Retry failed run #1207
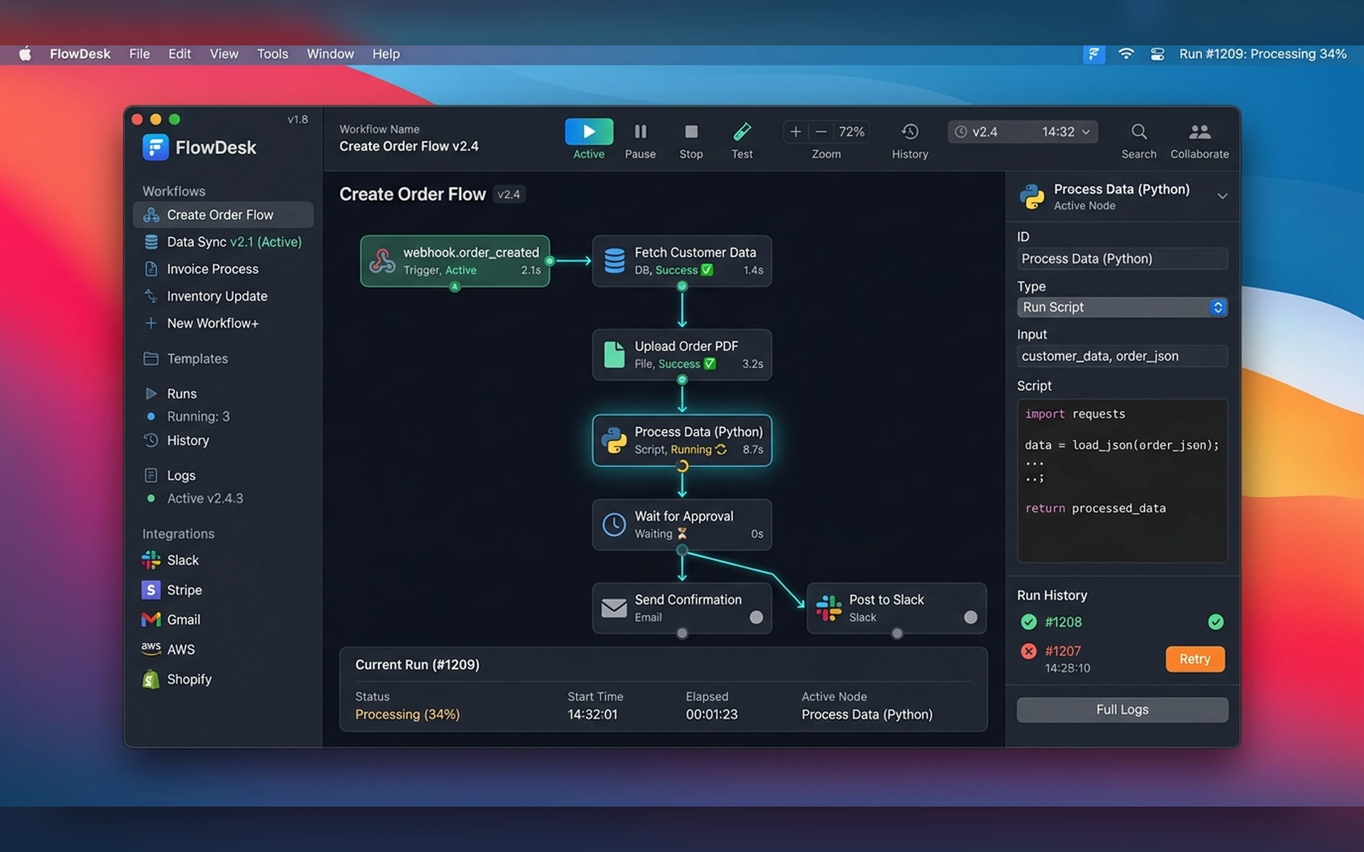 click(x=1195, y=659)
